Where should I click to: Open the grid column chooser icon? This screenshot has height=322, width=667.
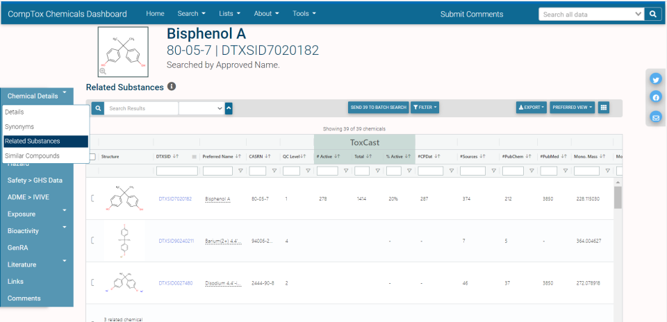pyautogui.click(x=604, y=108)
